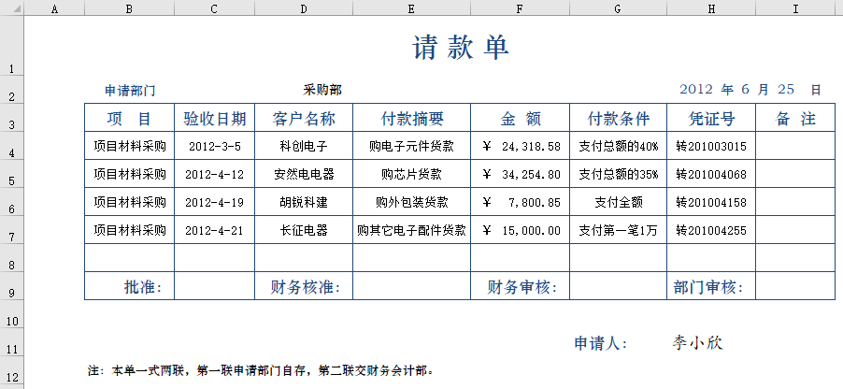Screen dimensions: 843x389
Task: Click the 财务核准 label cell
Action: [x=303, y=287]
